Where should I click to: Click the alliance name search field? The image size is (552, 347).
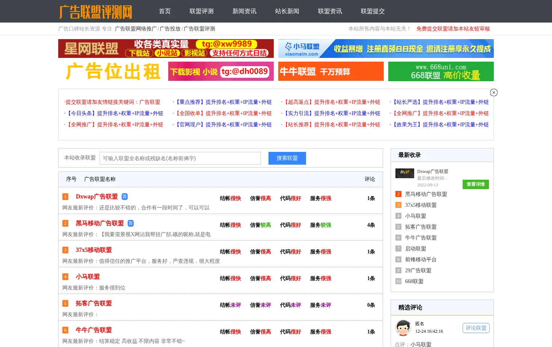[x=180, y=158]
